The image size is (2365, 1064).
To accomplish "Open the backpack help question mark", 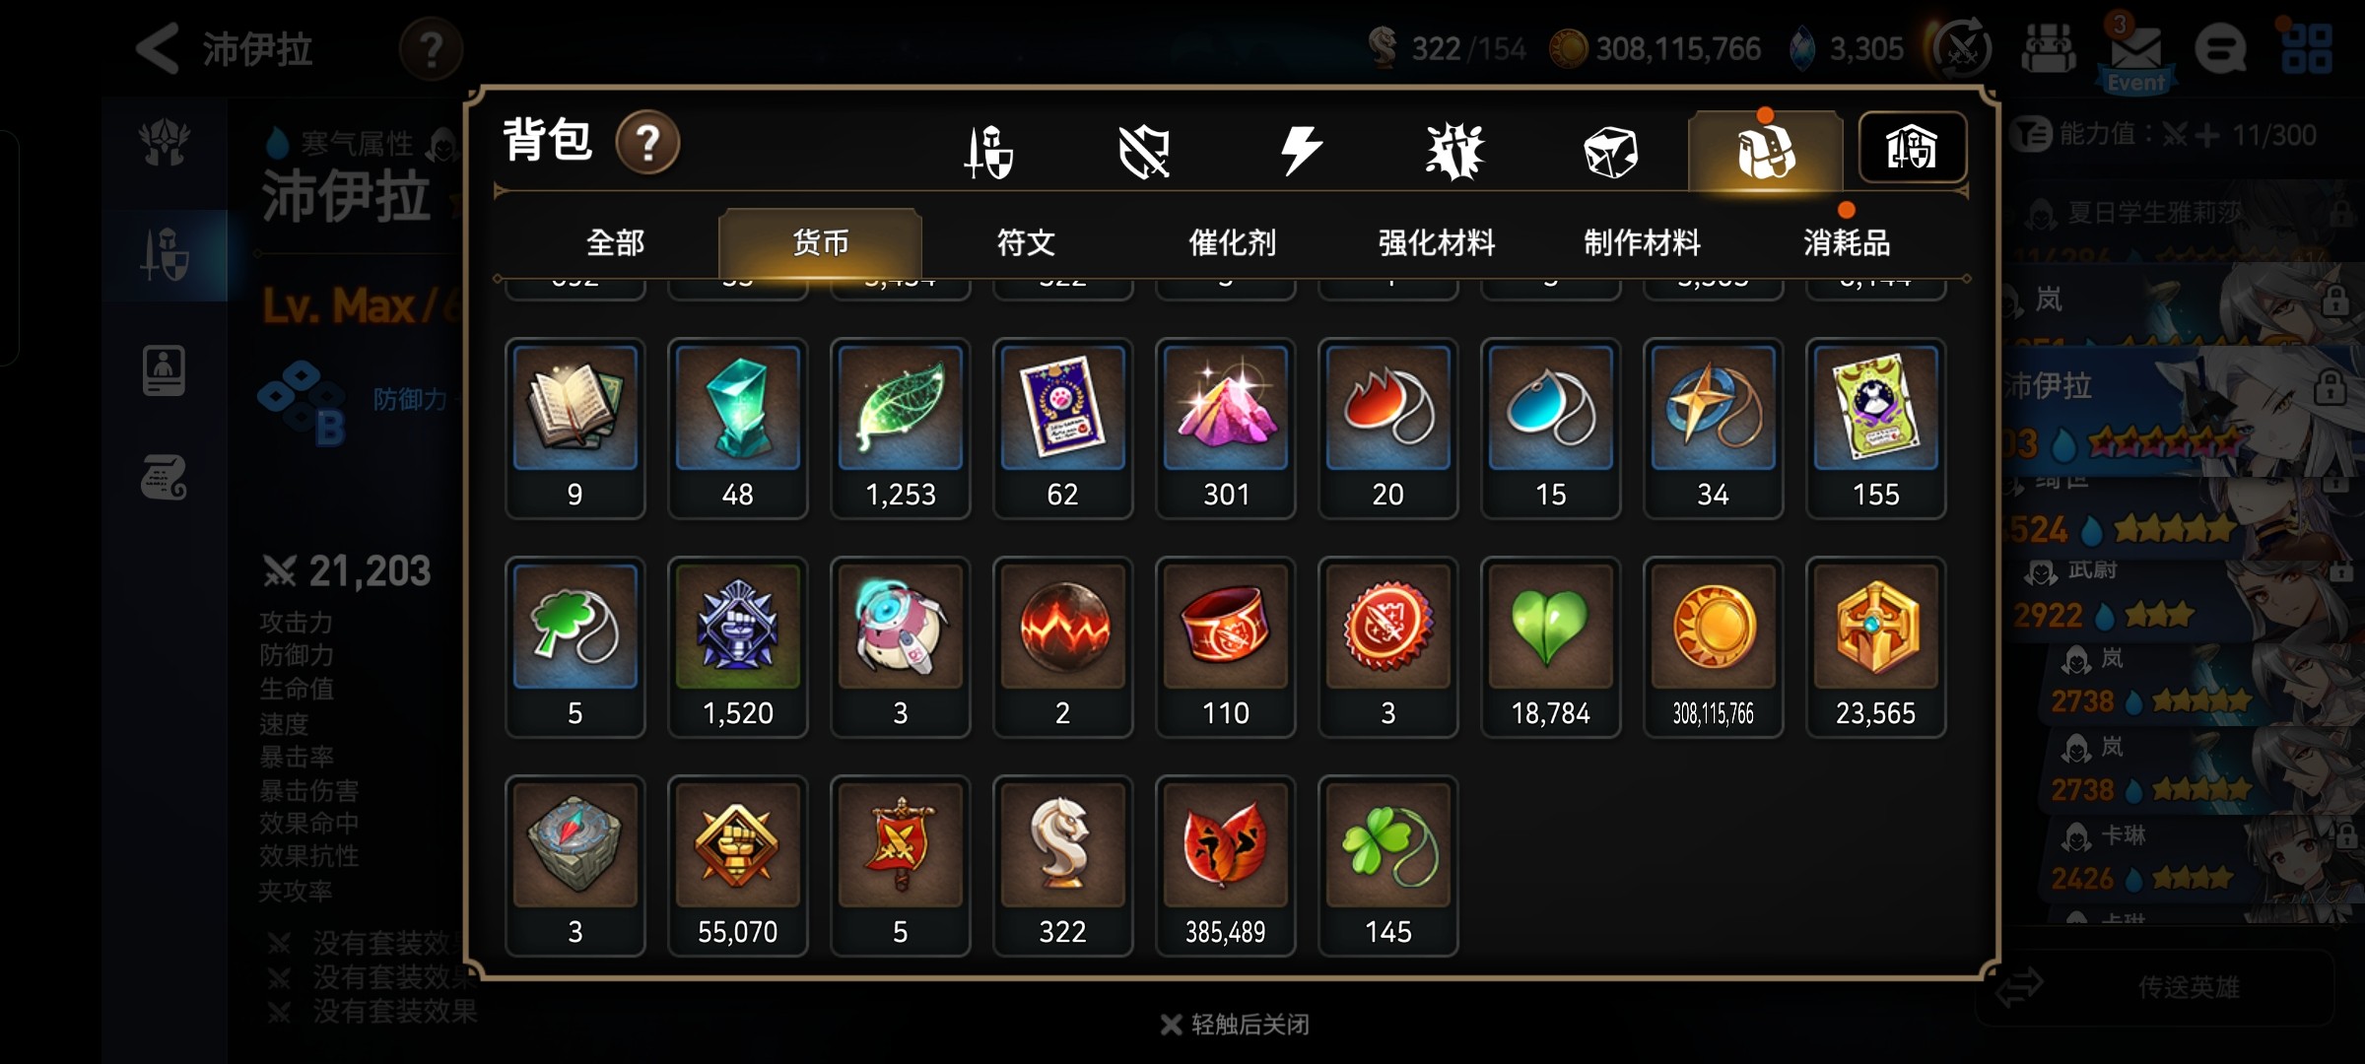I will (x=647, y=143).
